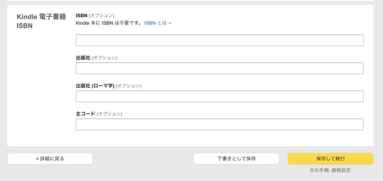Viewport: 383px width, 181px height.
Task: Select the 出版社 (ローマ字) input field
Action: point(220,96)
